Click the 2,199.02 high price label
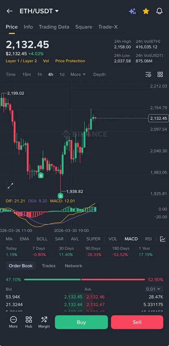This screenshot has width=169, height=346. click(x=16, y=93)
